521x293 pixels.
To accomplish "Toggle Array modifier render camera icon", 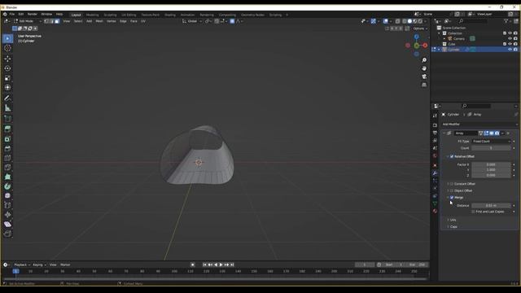I will (x=497, y=133).
